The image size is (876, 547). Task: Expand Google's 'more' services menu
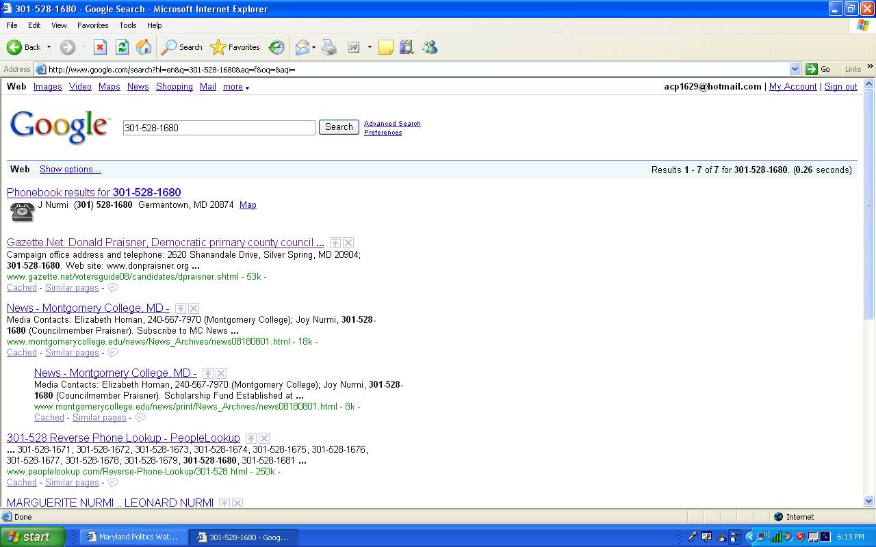click(x=236, y=87)
